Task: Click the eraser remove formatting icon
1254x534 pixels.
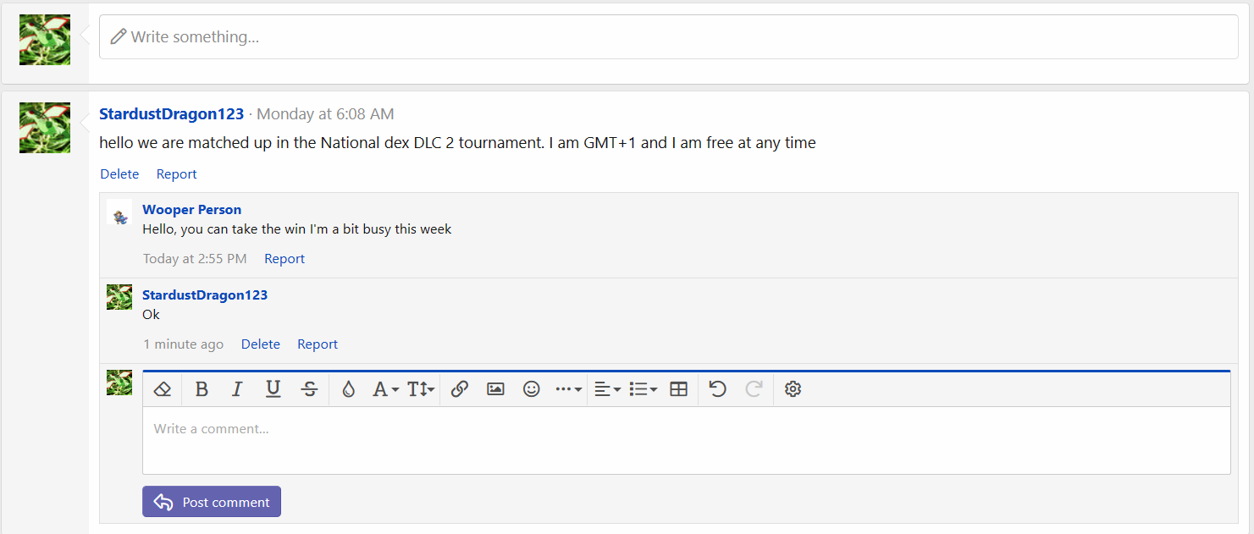Action: click(x=163, y=389)
